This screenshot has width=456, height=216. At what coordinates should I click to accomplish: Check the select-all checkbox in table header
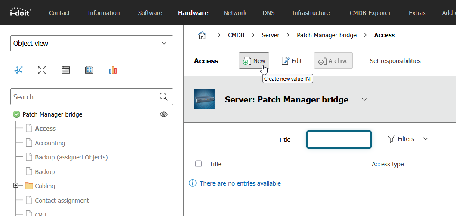click(x=199, y=164)
